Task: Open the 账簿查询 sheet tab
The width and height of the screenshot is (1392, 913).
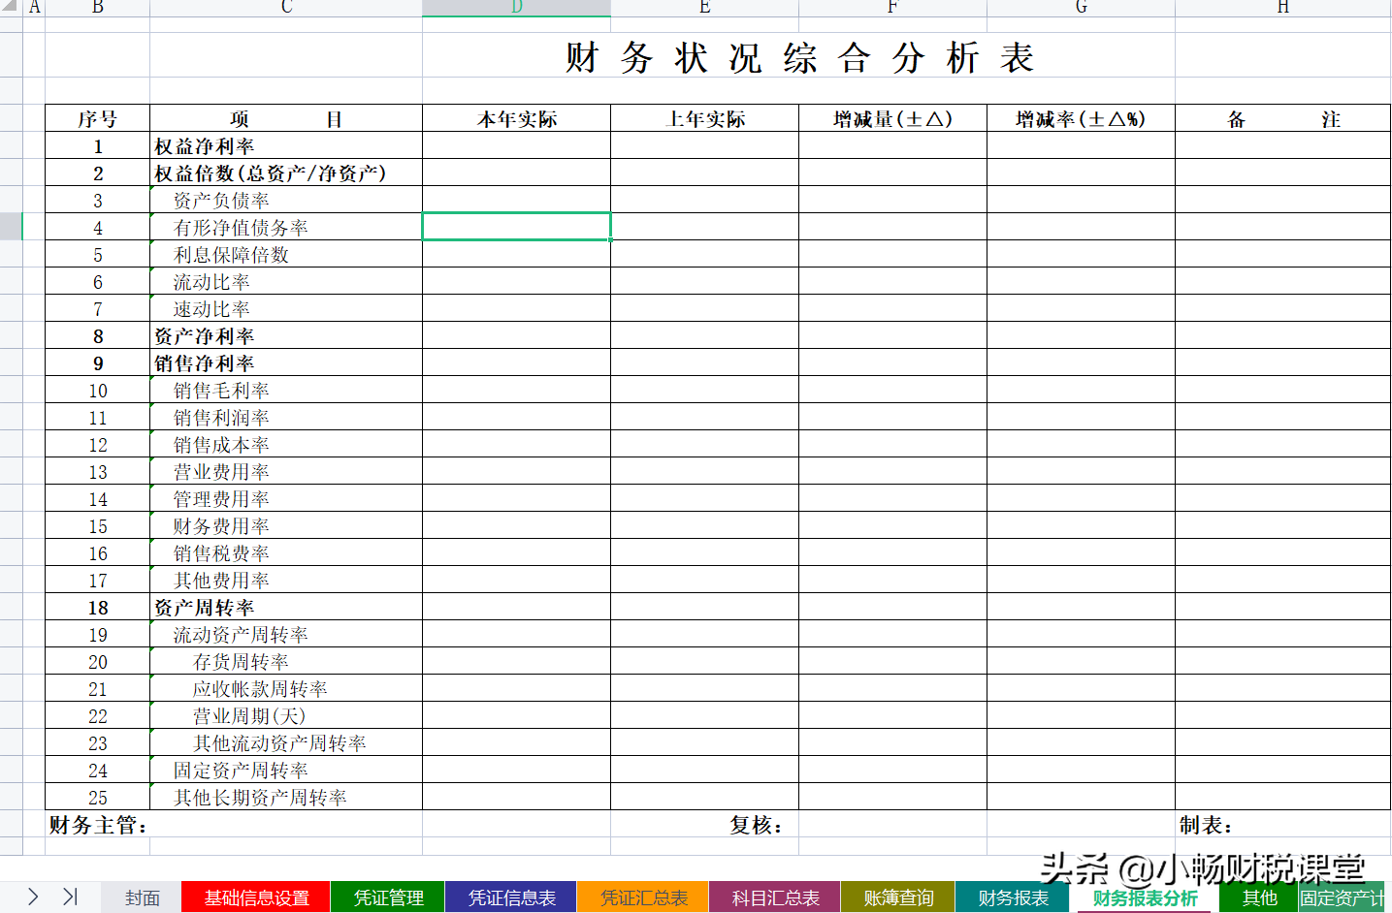Action: pos(896,898)
